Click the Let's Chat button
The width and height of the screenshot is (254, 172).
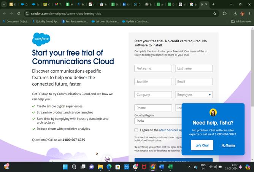[x=202, y=145]
